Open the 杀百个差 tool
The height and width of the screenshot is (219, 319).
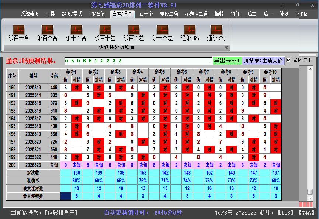[x=134, y=31]
